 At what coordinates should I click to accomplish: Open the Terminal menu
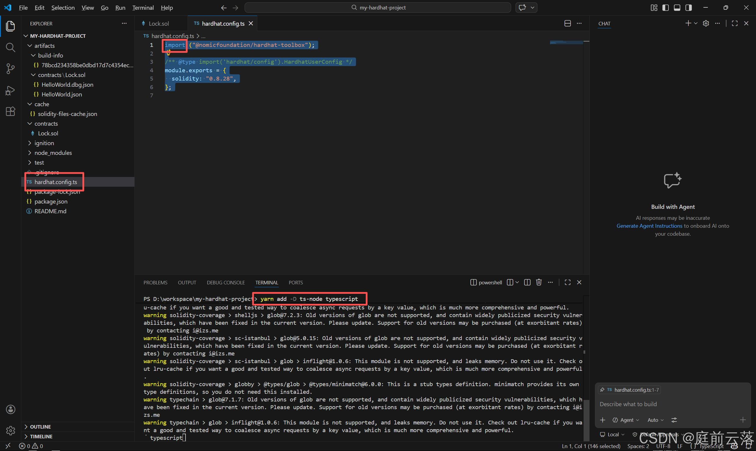pyautogui.click(x=143, y=8)
